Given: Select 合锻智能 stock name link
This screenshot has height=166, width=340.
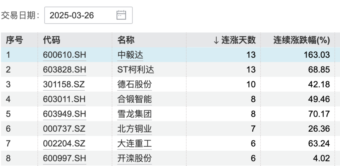Looking at the screenshot, I should tap(135, 99).
